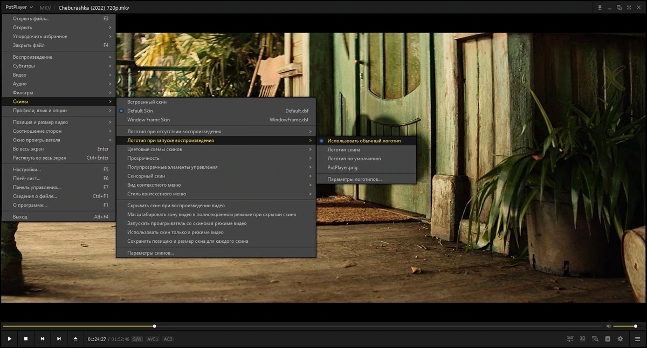Click 'Выход' to exit player
The width and height of the screenshot is (647, 348).
[x=58, y=217]
